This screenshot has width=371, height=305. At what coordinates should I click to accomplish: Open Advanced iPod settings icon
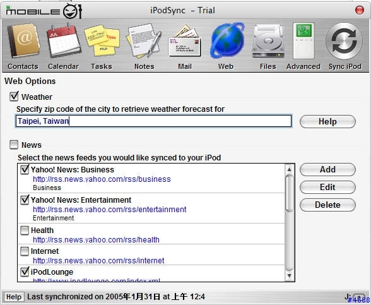coord(304,40)
